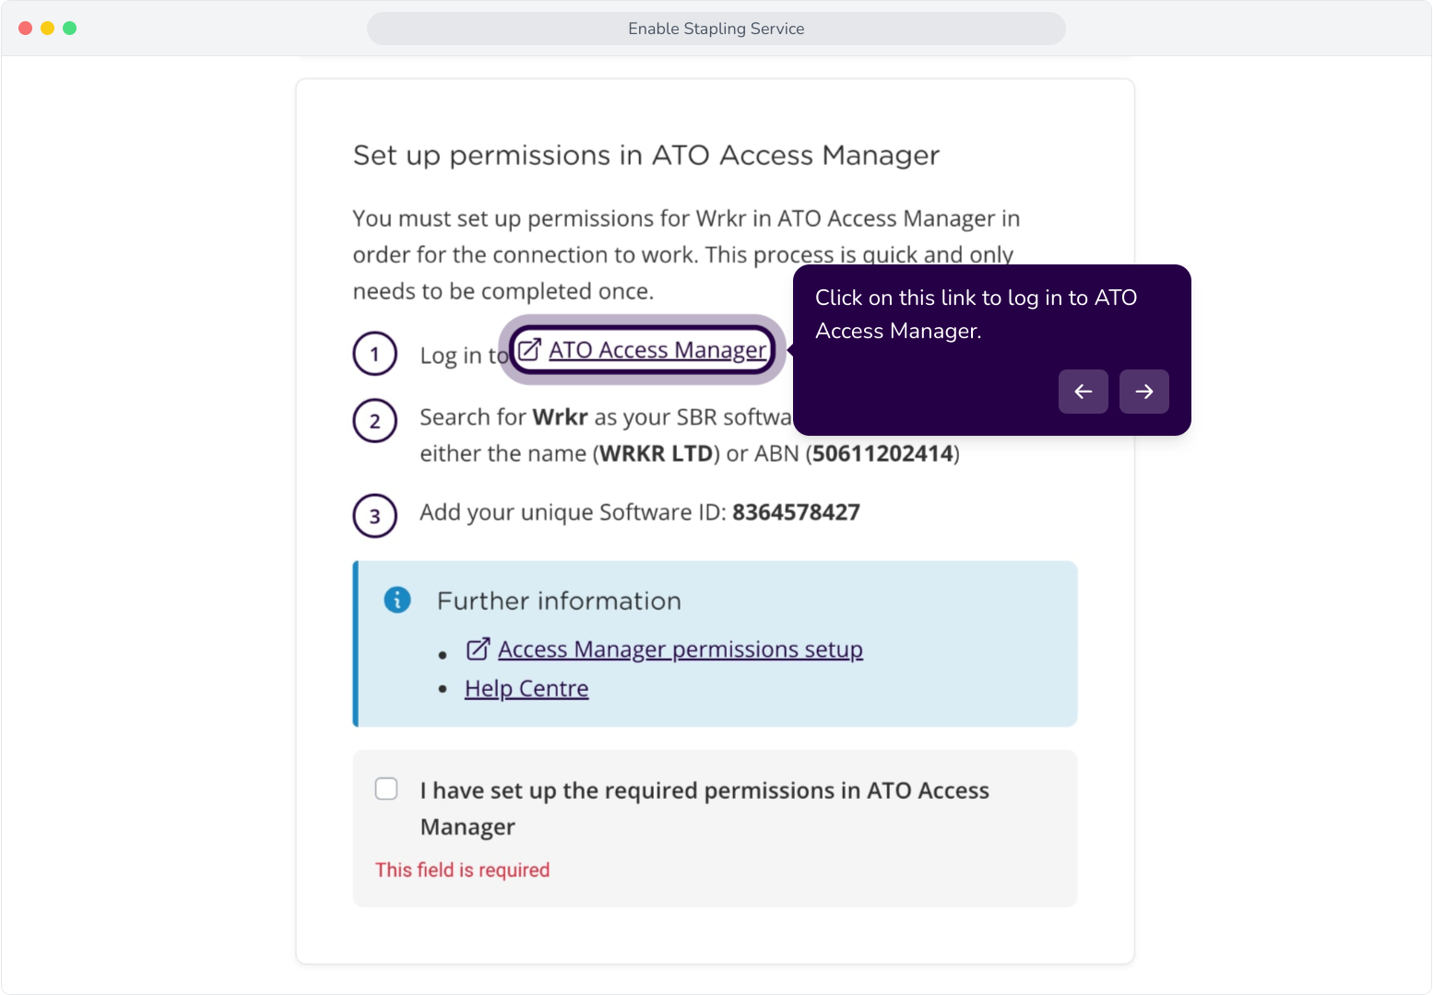Open the ATO Access Manager link

pyautogui.click(x=657, y=350)
